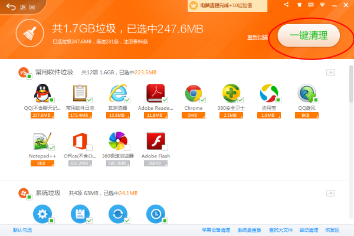Check the Adobe Flash checkbox

165,148
